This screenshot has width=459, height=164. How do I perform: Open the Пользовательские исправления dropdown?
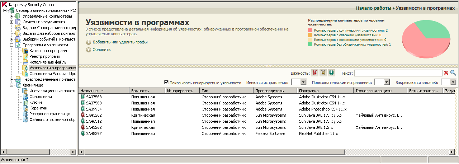click(x=387, y=82)
